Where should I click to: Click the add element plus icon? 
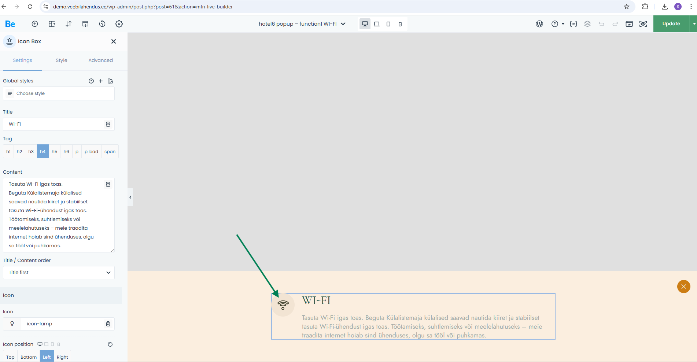pos(35,24)
